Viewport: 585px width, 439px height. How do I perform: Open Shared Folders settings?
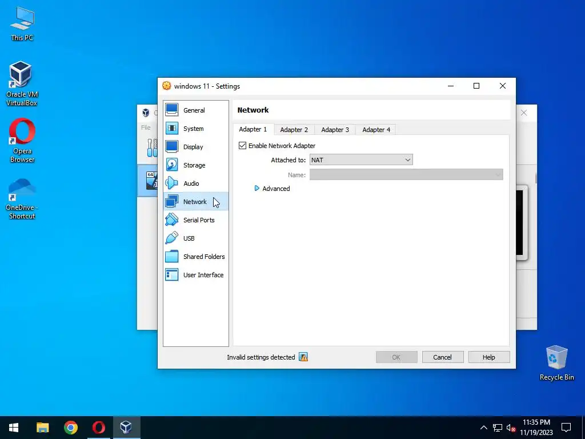(195, 257)
